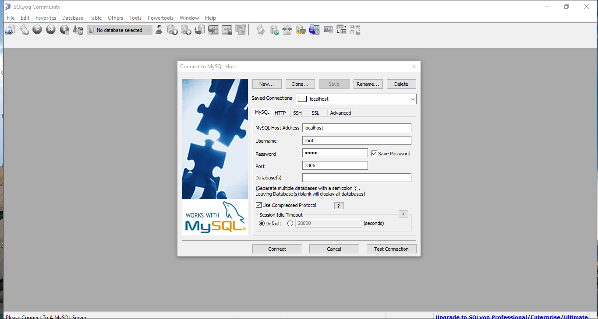Viewport: 598px width, 319px height.
Task: Click into the Port field
Action: coord(335,165)
